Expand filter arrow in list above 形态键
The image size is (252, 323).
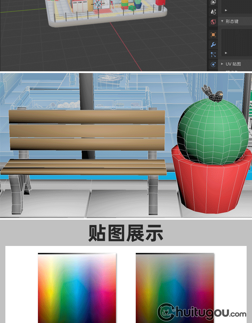pos(226,10)
